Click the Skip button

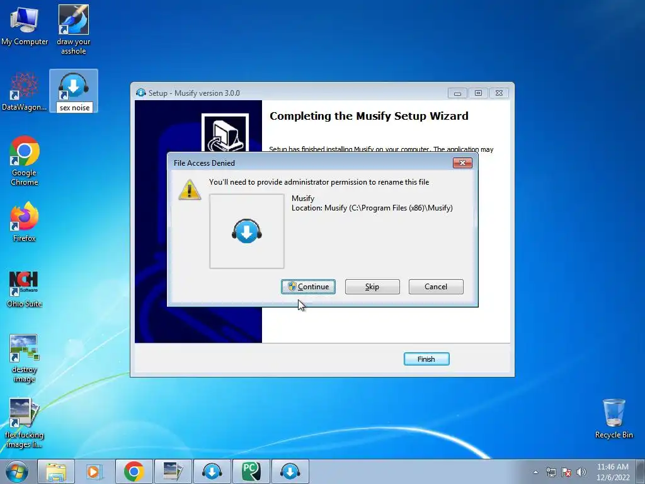372,287
